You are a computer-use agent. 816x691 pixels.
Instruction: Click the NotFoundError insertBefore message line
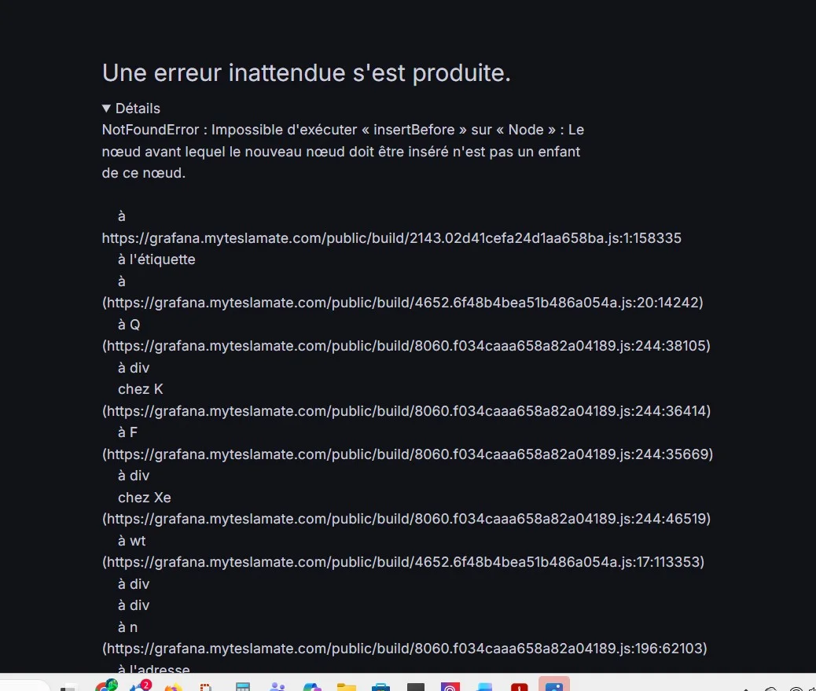343,130
